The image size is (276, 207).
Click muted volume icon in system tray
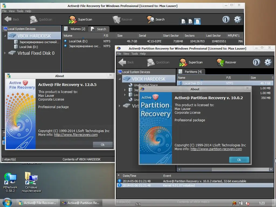click(x=247, y=203)
